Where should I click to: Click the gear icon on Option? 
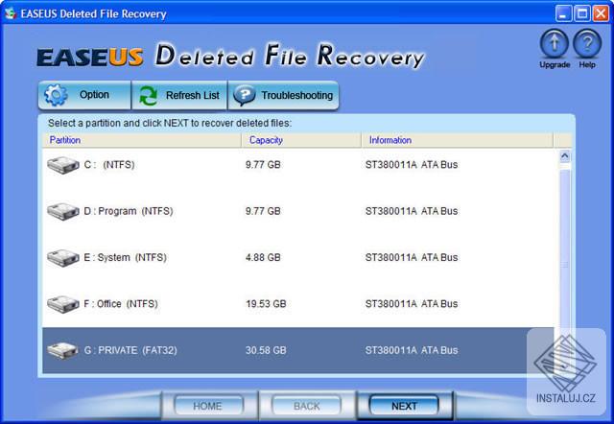click(56, 95)
